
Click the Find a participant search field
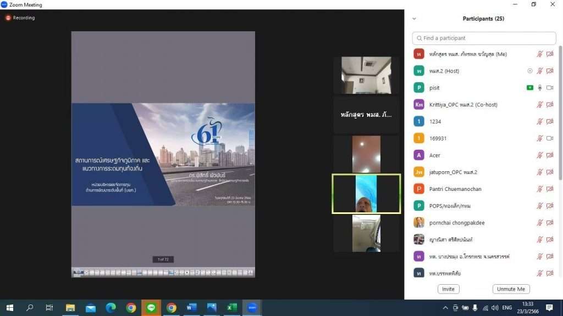point(484,38)
